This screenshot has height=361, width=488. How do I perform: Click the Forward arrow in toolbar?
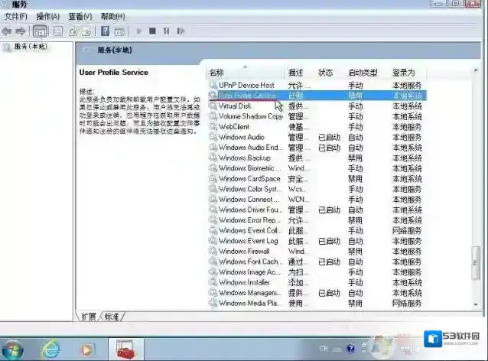click(21, 31)
